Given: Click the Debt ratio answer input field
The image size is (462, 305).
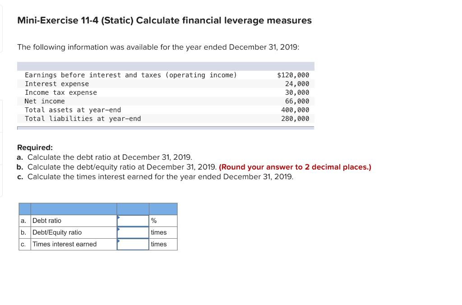Looking at the screenshot, I should (x=133, y=221).
